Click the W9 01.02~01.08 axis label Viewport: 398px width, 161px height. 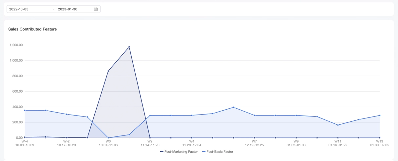296,143
